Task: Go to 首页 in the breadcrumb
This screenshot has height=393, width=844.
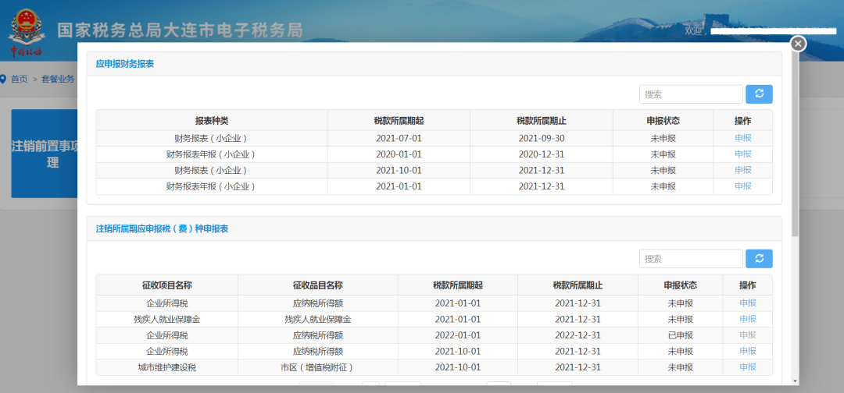Action: pos(20,79)
